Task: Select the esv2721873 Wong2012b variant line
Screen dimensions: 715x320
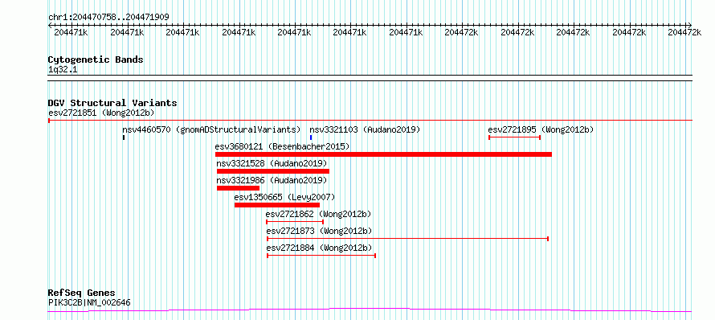Action: coord(407,239)
